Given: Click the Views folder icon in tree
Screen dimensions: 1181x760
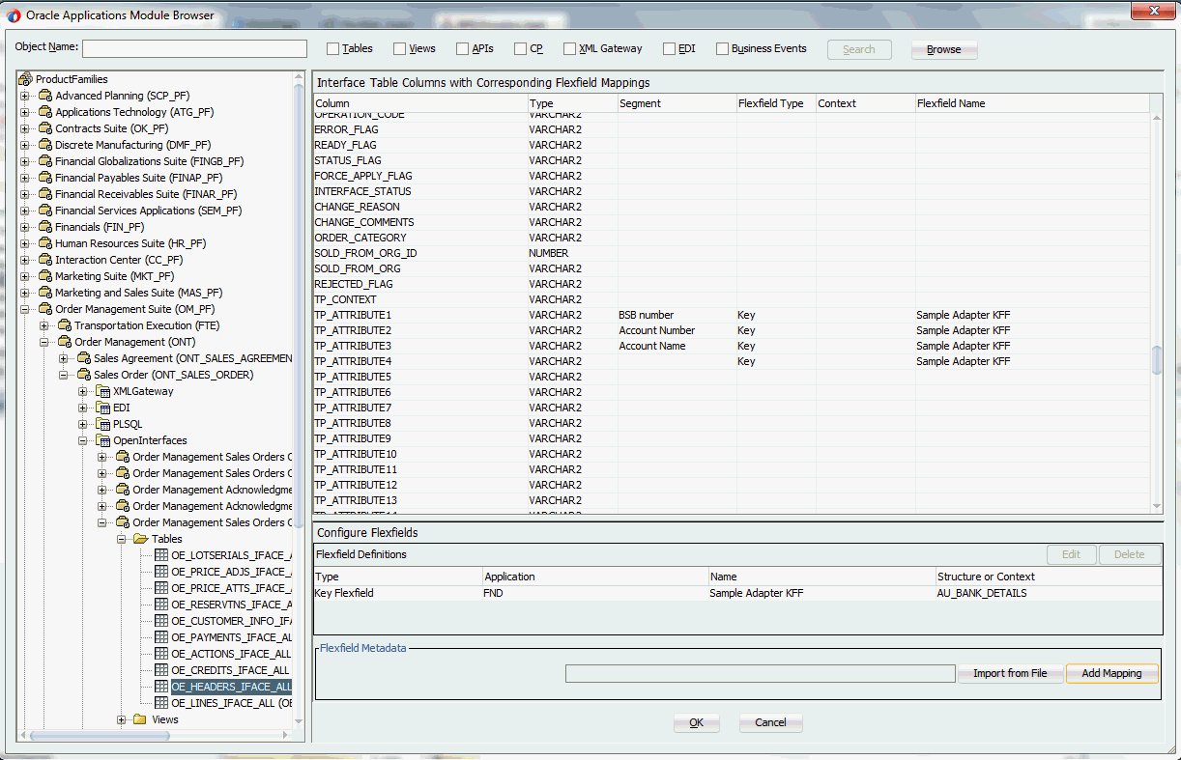Looking at the screenshot, I should point(140,719).
